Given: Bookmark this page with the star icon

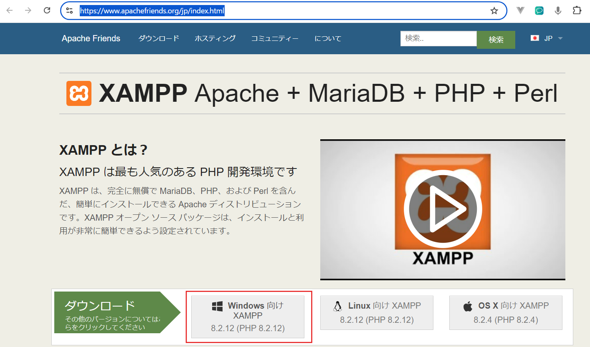Looking at the screenshot, I should point(494,11).
